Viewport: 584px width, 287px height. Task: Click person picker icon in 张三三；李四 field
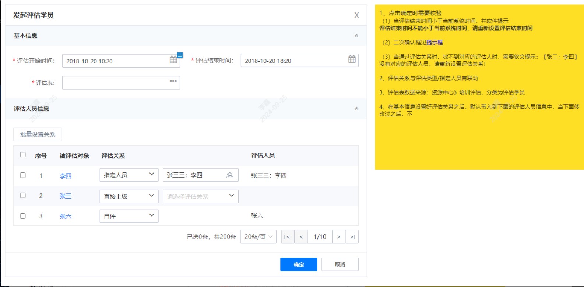click(230, 175)
